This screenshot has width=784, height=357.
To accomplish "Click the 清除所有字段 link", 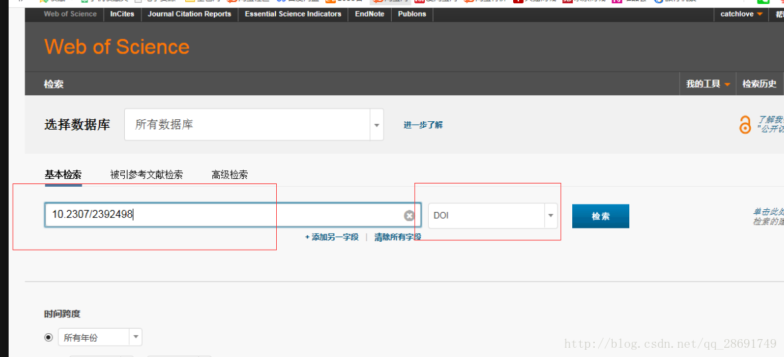I will click(x=398, y=237).
